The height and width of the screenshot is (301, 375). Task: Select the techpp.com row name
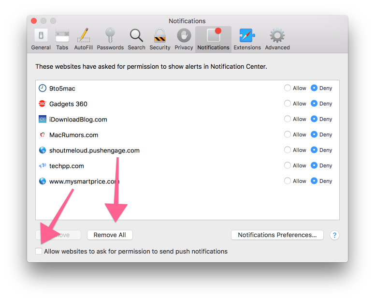pyautogui.click(x=67, y=166)
